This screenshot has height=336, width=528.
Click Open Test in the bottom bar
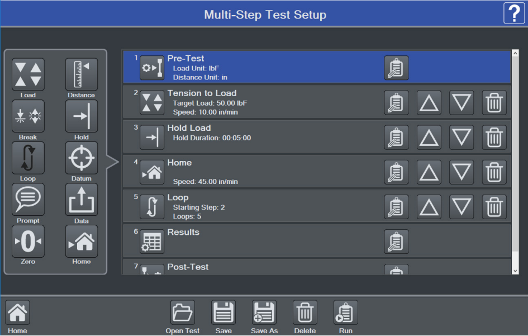pos(183,313)
